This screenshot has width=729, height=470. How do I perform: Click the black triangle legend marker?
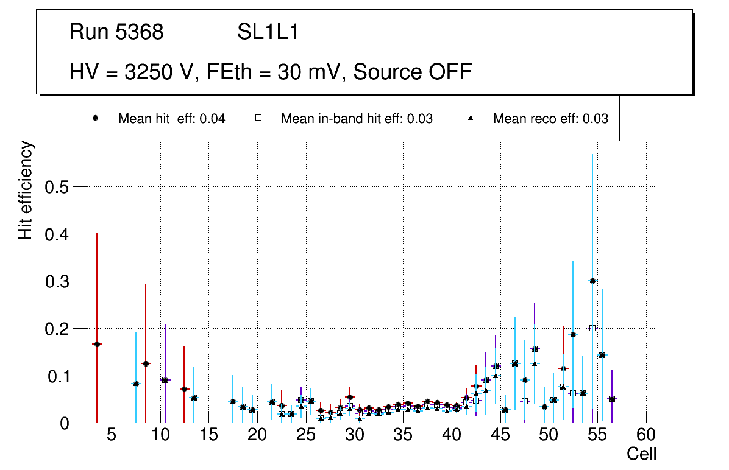[x=471, y=119]
